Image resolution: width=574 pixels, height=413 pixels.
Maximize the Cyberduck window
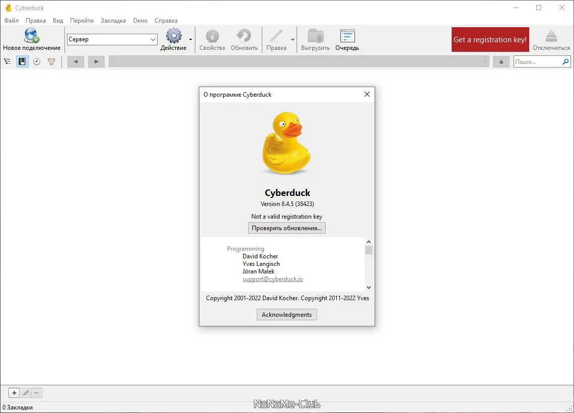tap(539, 8)
